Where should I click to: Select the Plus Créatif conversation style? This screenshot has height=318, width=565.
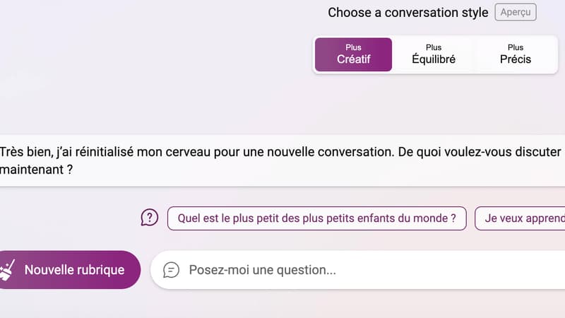353,54
